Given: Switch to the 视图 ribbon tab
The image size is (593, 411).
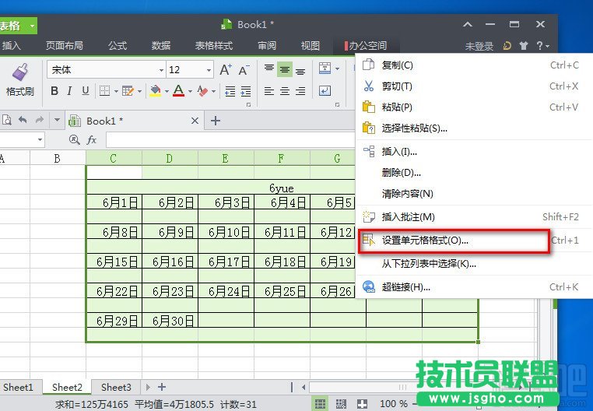Looking at the screenshot, I should 311,46.
